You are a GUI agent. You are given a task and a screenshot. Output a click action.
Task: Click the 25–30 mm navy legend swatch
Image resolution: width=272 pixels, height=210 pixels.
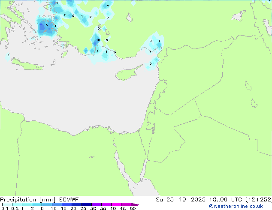click(x=86, y=204)
